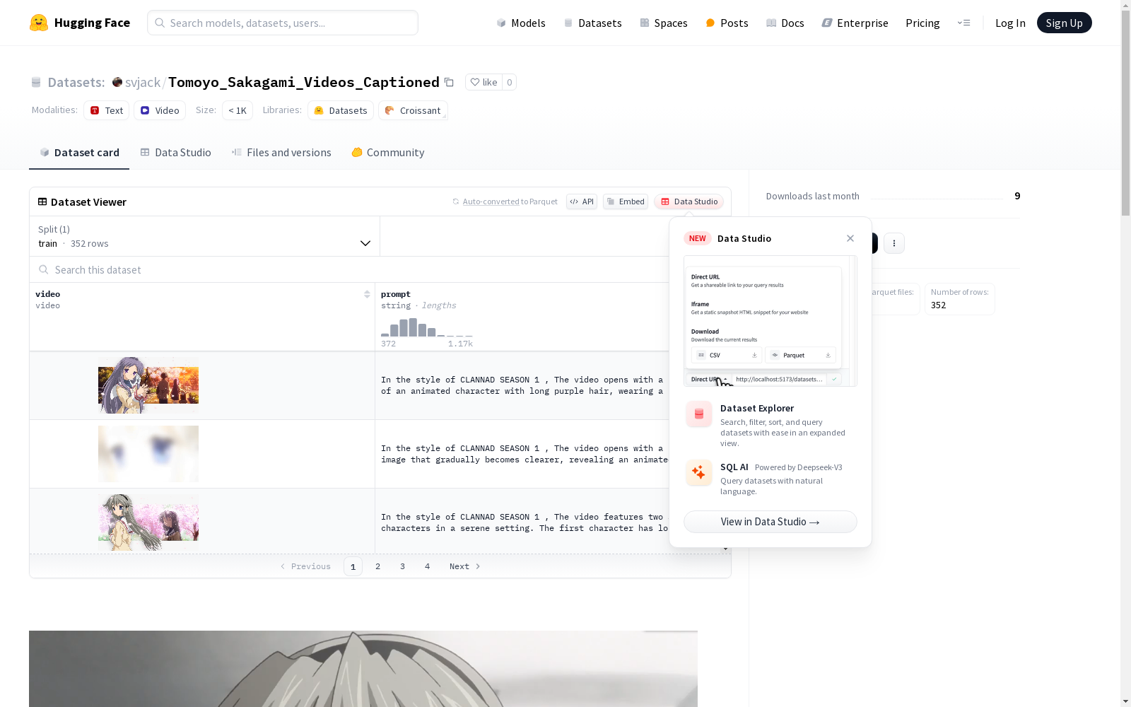Open the three-dot more options button
This screenshot has width=1131, height=707.
[x=894, y=243]
